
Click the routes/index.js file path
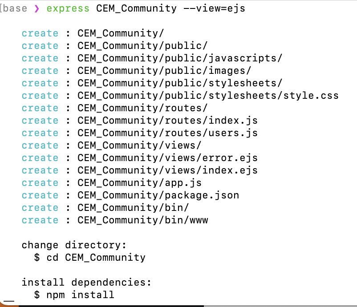coord(211,121)
